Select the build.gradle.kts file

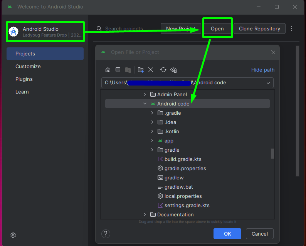pos(183,159)
